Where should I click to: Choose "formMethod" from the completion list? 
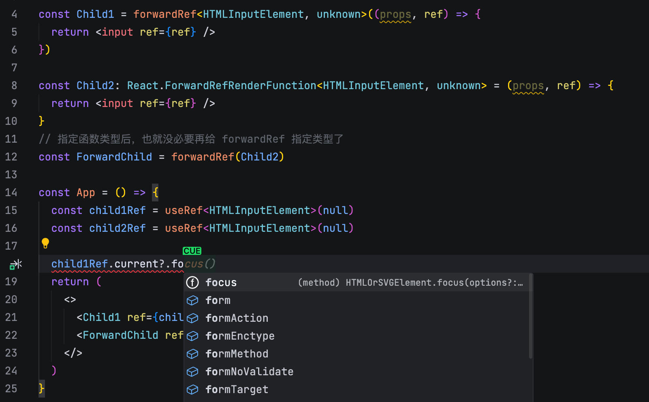[x=237, y=354]
